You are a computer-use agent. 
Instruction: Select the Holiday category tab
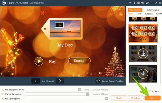[x=130, y=14]
